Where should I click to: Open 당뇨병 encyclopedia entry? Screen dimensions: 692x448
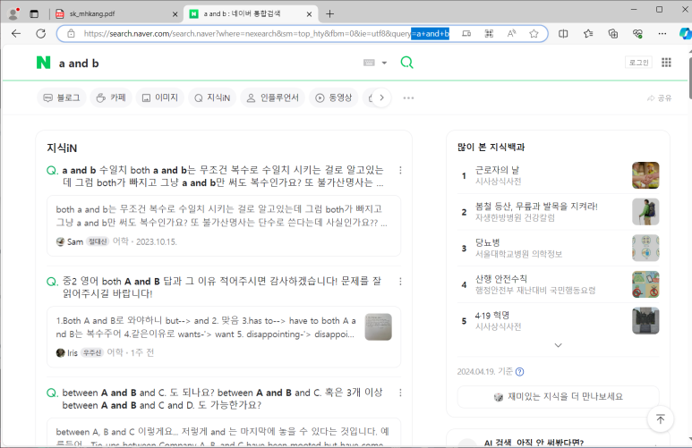point(488,242)
